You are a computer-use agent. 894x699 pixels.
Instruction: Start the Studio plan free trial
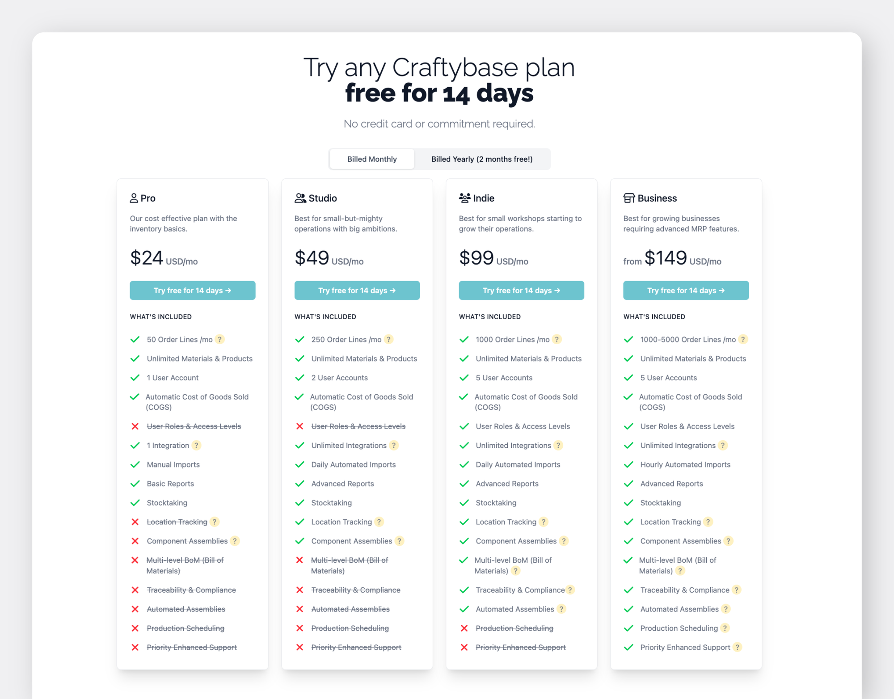[357, 291]
